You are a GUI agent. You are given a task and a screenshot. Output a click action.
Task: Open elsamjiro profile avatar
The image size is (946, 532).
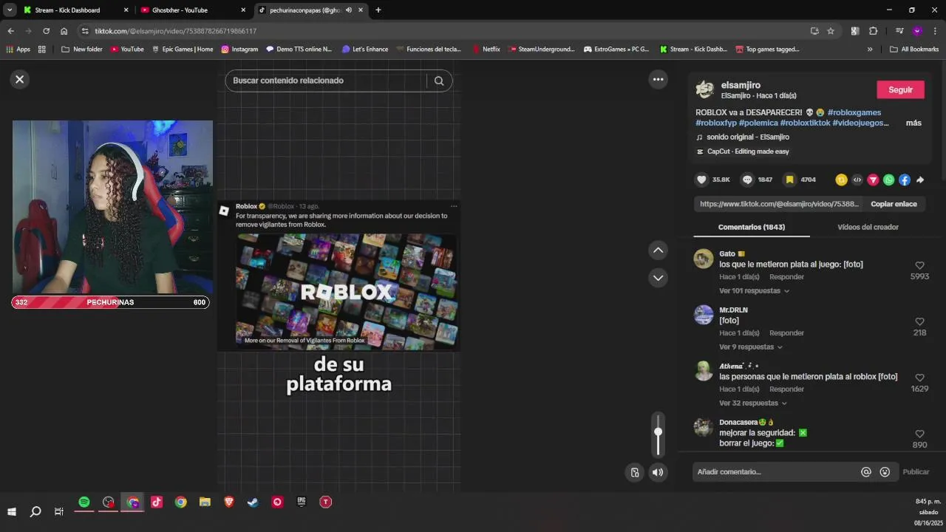(704, 89)
